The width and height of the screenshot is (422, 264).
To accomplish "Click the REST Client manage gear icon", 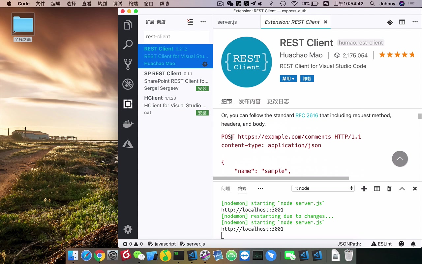I will pos(205,64).
